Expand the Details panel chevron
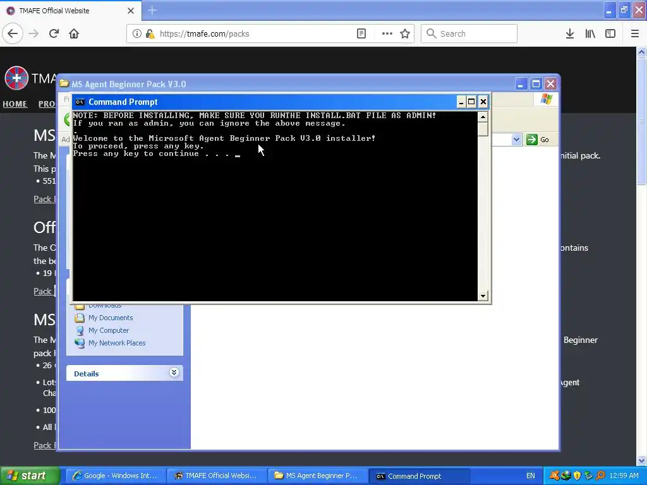The height and width of the screenshot is (485, 647). (x=174, y=373)
